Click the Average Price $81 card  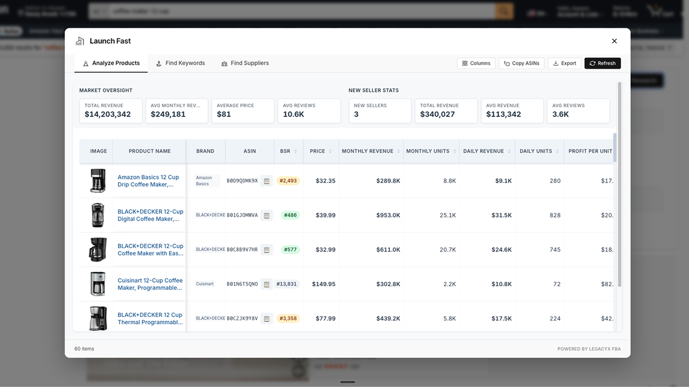click(243, 110)
